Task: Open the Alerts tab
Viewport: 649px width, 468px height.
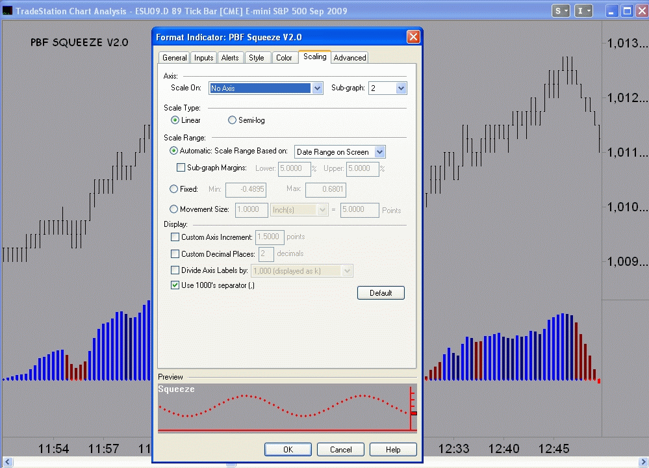Action: [230, 58]
